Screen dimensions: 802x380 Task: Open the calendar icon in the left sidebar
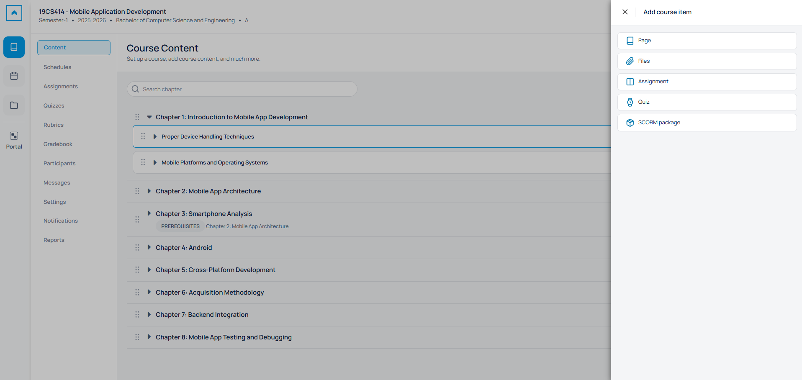[14, 76]
